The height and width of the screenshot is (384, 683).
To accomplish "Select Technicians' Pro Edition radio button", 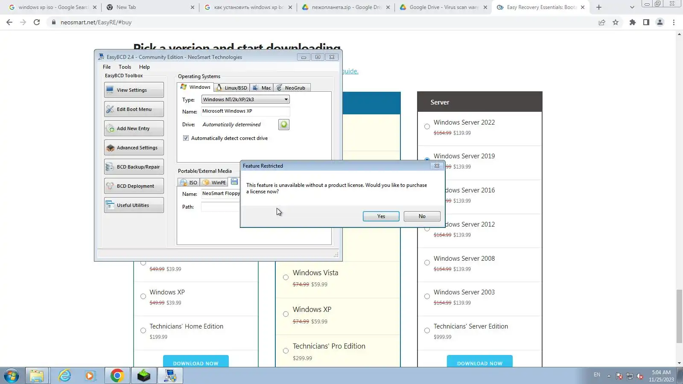I will [286, 351].
